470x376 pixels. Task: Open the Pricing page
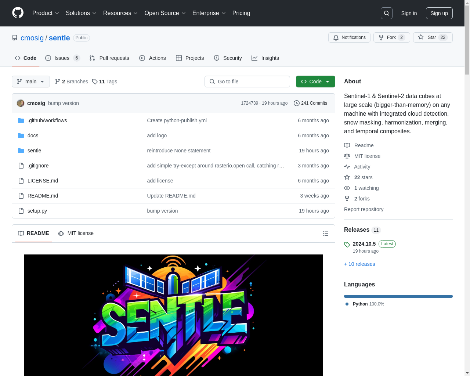pyautogui.click(x=241, y=13)
